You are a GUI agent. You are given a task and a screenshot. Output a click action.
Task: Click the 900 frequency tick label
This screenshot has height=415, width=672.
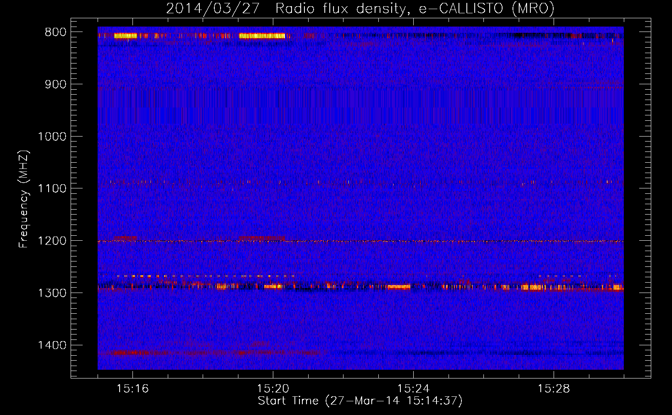coord(55,84)
